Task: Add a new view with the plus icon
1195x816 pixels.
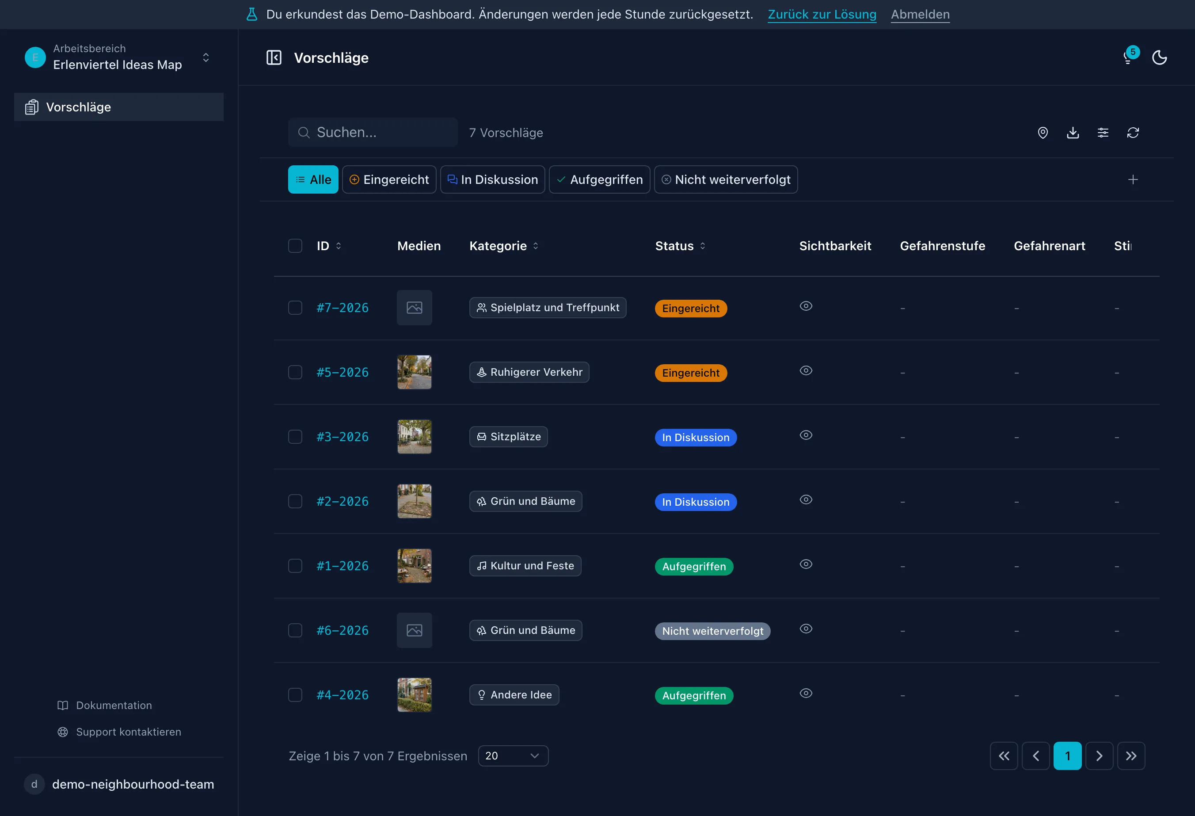Action: click(x=1133, y=179)
